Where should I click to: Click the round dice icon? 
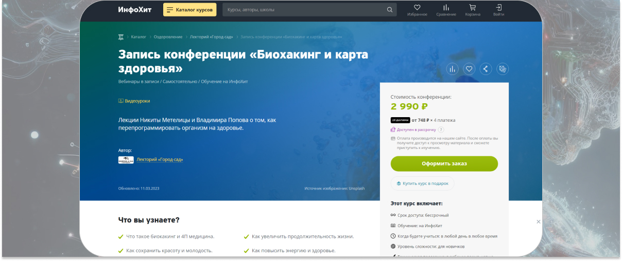click(503, 69)
